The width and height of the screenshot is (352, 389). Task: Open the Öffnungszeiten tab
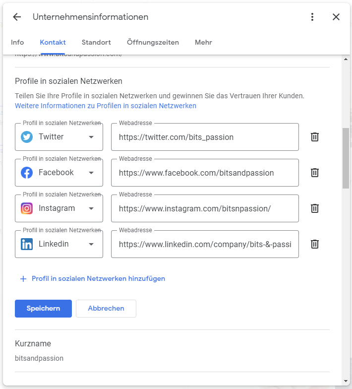coord(153,43)
